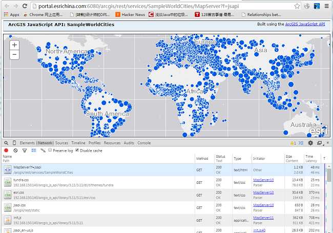The width and height of the screenshot is (333, 233).
Task: Toggle the device mode phone icon
Action: (14, 143)
